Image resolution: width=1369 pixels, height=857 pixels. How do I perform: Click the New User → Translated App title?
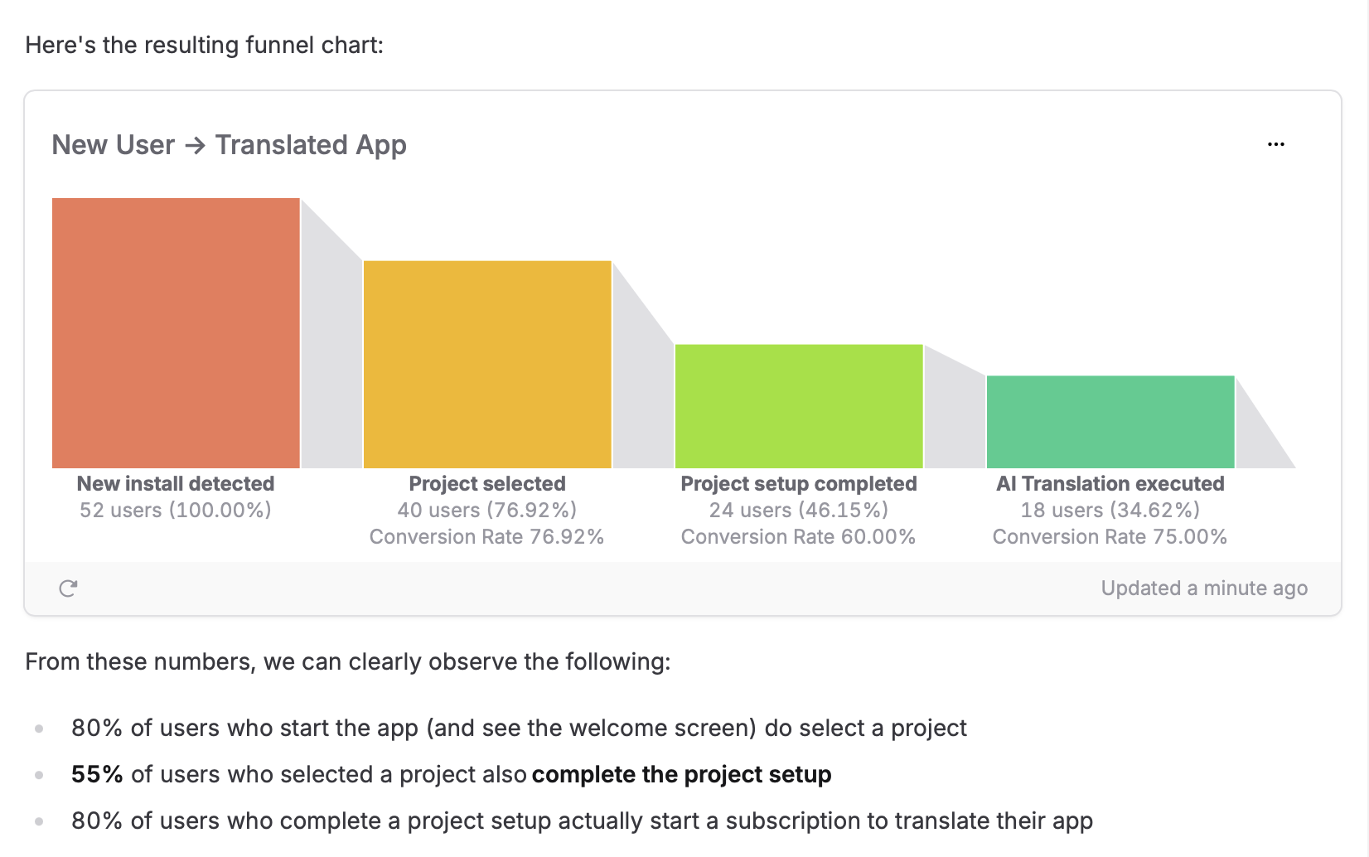pyautogui.click(x=230, y=144)
